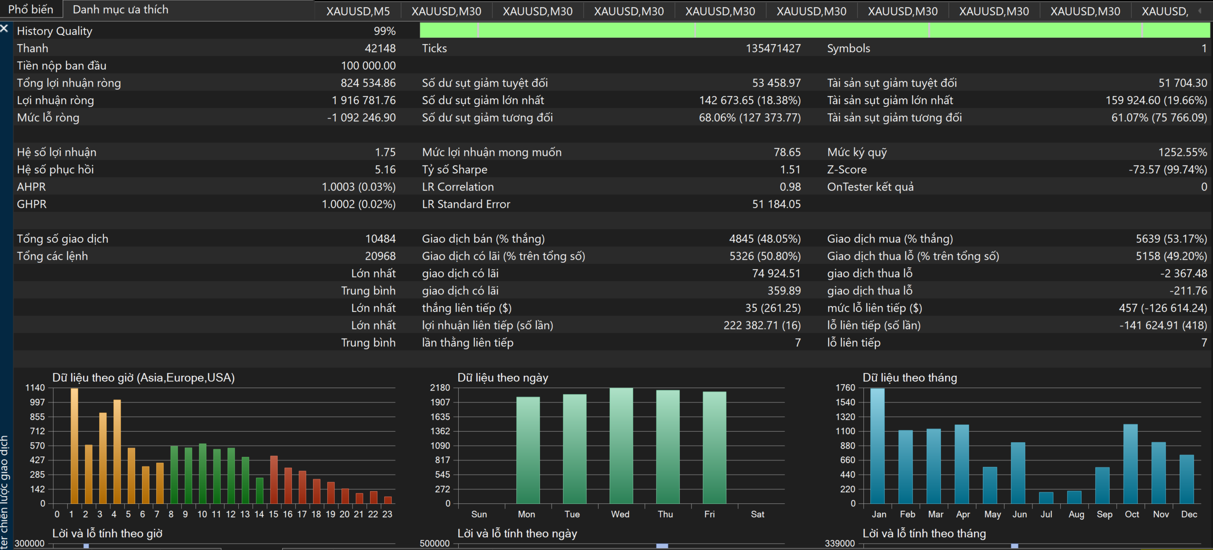Screen dimensions: 1213x550
Task: Click Mức lỗ ròng value -1 092 246.90
Action: point(361,118)
